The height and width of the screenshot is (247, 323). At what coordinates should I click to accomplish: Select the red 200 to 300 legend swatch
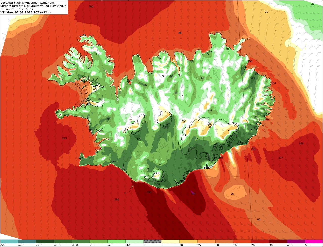260,241
